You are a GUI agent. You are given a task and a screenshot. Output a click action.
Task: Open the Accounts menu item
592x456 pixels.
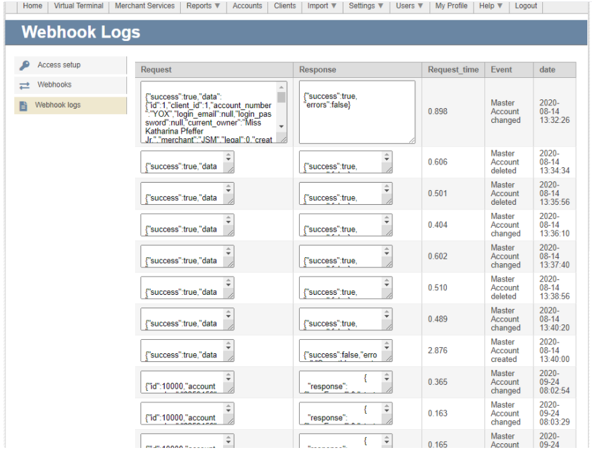coord(247,6)
